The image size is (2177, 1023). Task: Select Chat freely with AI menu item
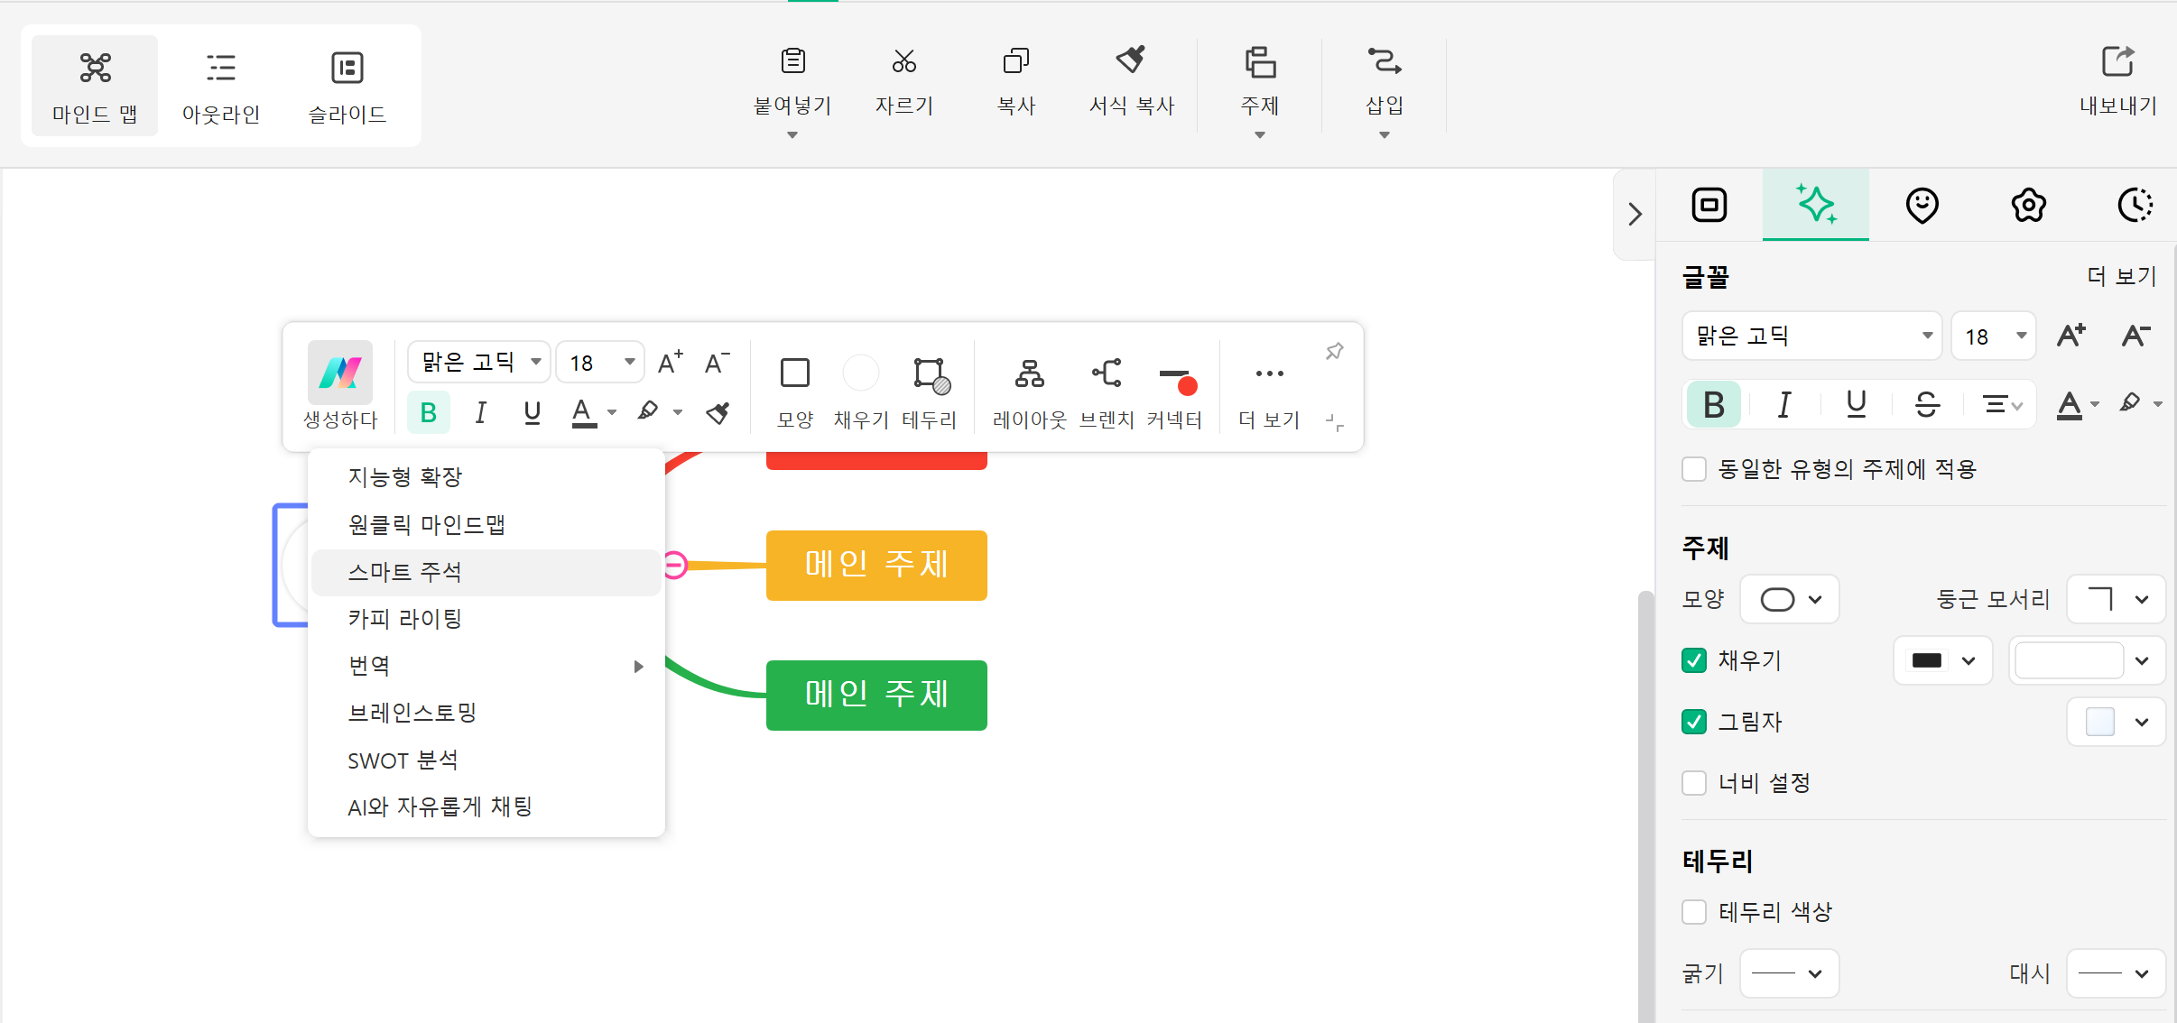tap(486, 806)
